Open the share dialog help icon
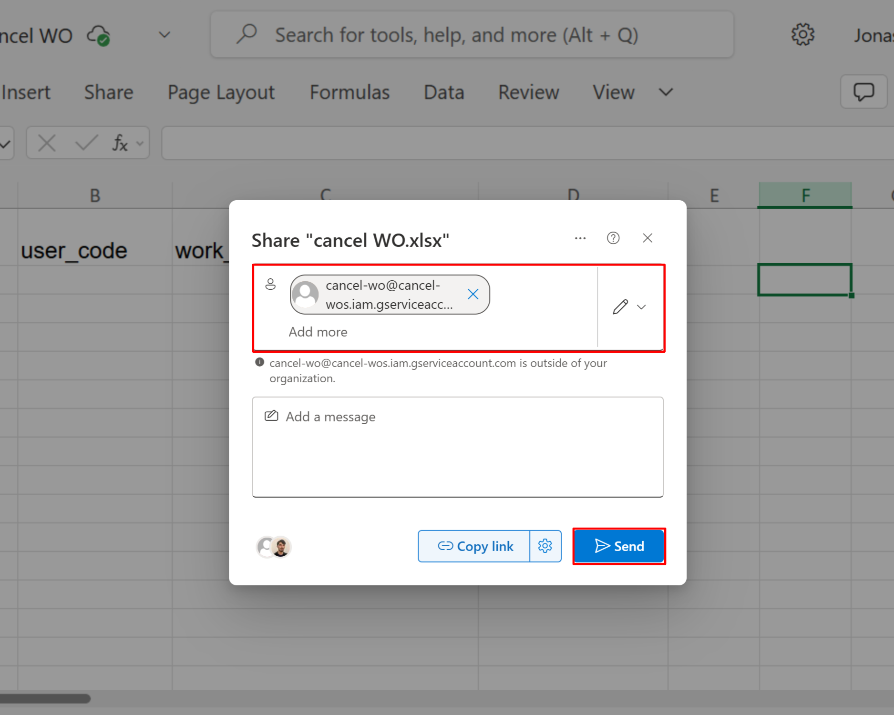Screen dimensions: 894x715 613,238
